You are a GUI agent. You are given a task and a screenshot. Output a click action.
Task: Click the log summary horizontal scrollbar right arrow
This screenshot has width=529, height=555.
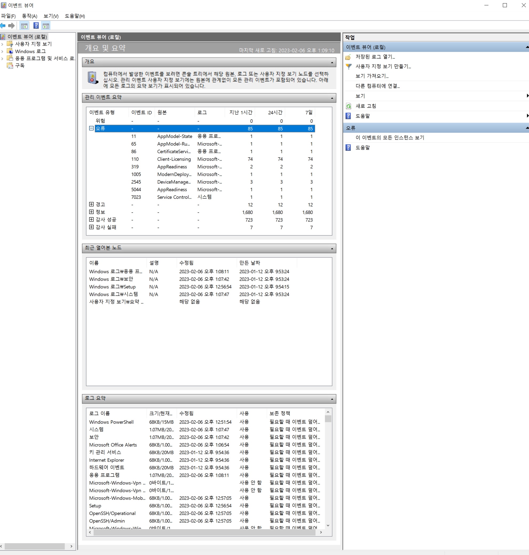(x=321, y=533)
